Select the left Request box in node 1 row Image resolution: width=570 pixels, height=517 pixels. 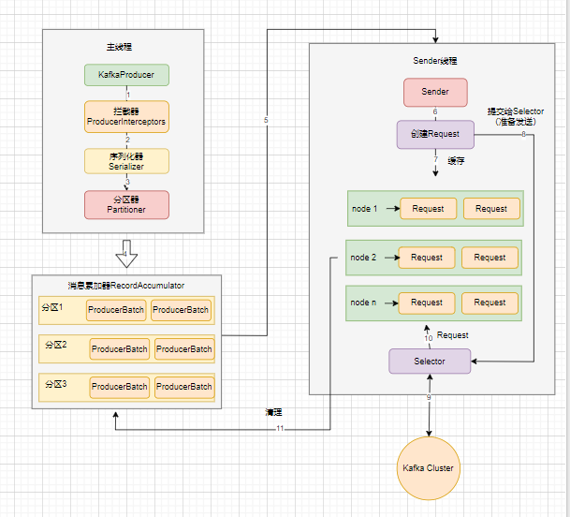(428, 209)
